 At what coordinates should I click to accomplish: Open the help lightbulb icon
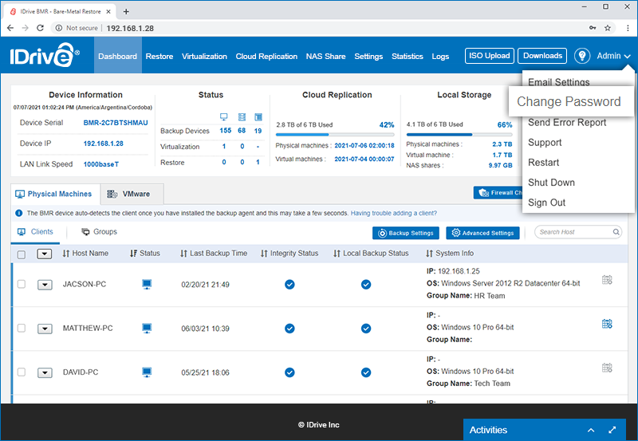(x=582, y=56)
